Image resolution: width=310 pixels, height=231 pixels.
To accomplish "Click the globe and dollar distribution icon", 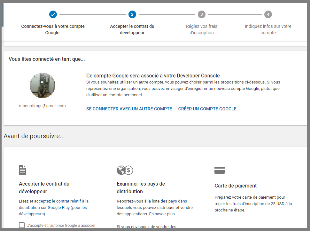I will pos(125,170).
